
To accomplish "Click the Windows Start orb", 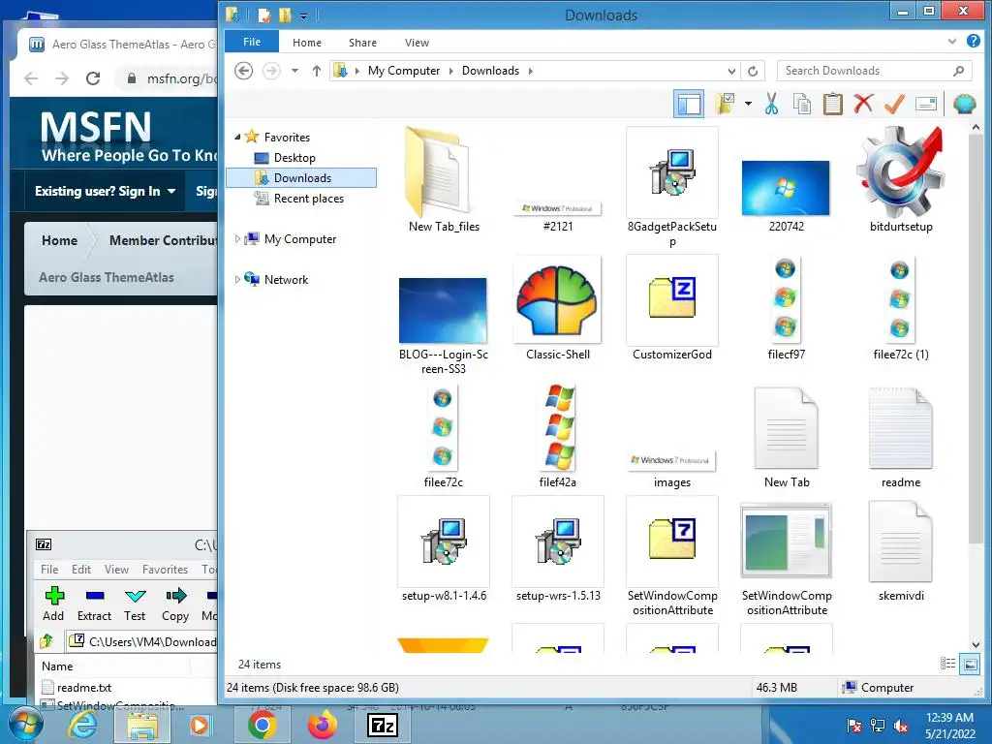I will (x=26, y=725).
